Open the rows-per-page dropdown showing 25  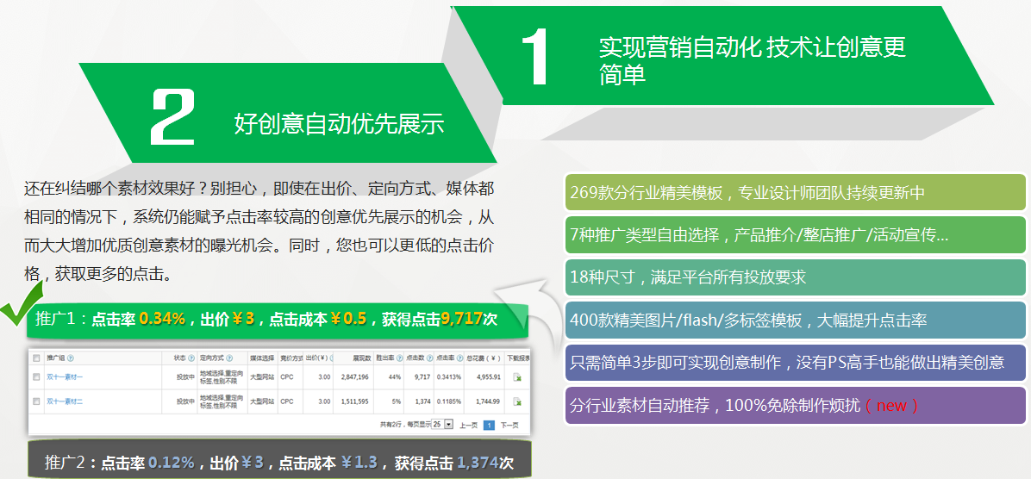tap(441, 425)
